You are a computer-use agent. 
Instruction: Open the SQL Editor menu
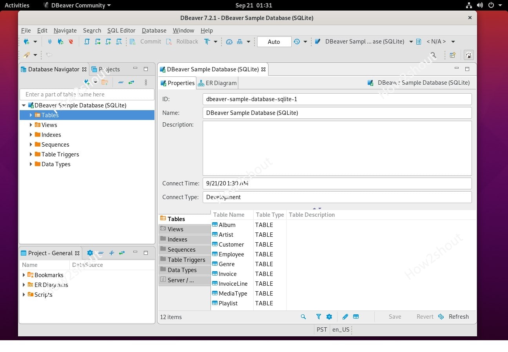pos(121,30)
